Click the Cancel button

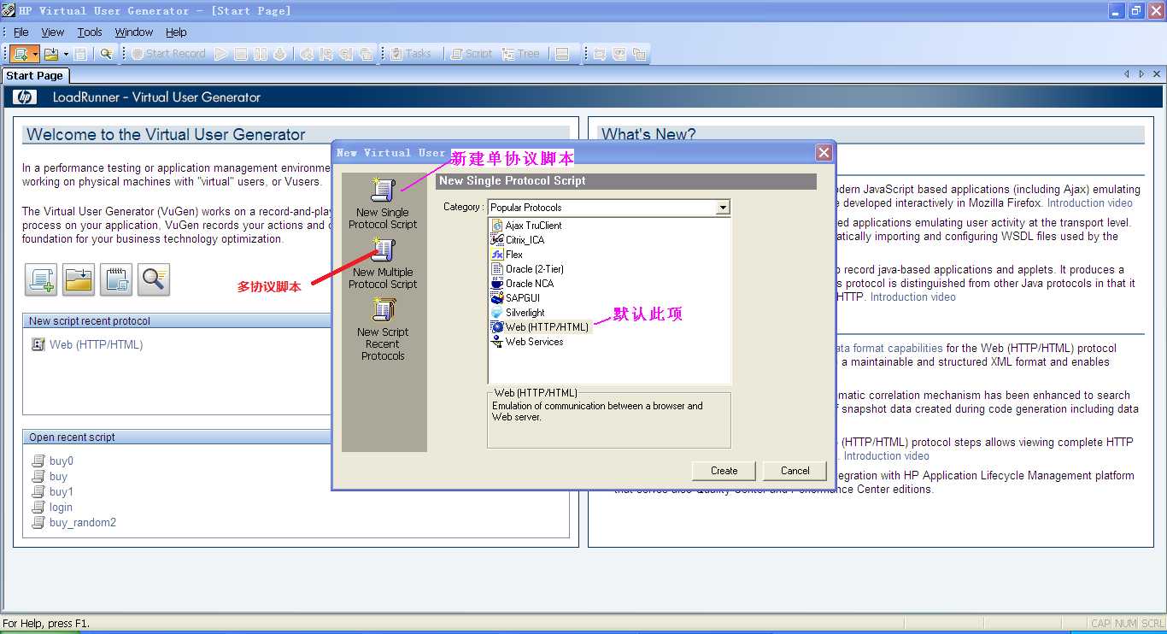(795, 471)
